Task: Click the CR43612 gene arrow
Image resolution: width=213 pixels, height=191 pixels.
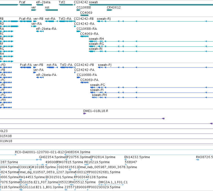Action: click(x=110, y=10)
